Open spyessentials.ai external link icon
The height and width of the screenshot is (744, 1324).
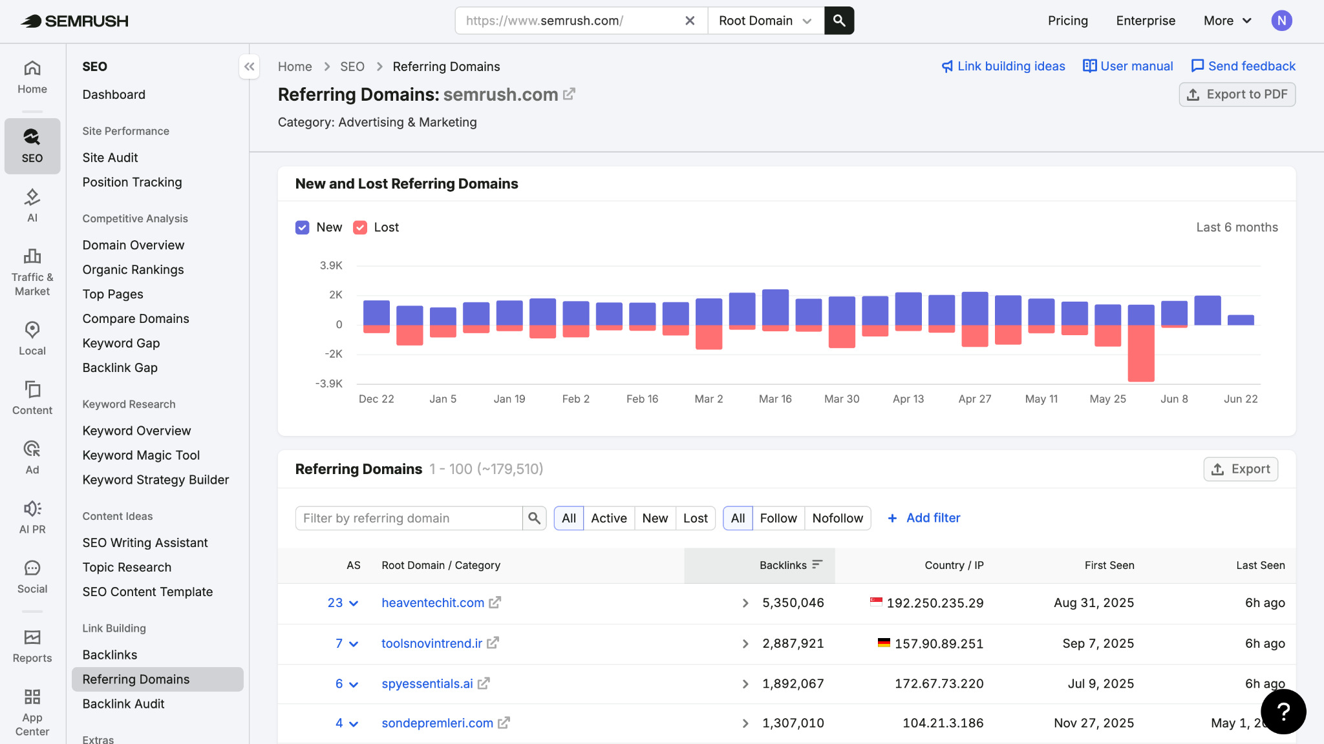[x=484, y=683]
